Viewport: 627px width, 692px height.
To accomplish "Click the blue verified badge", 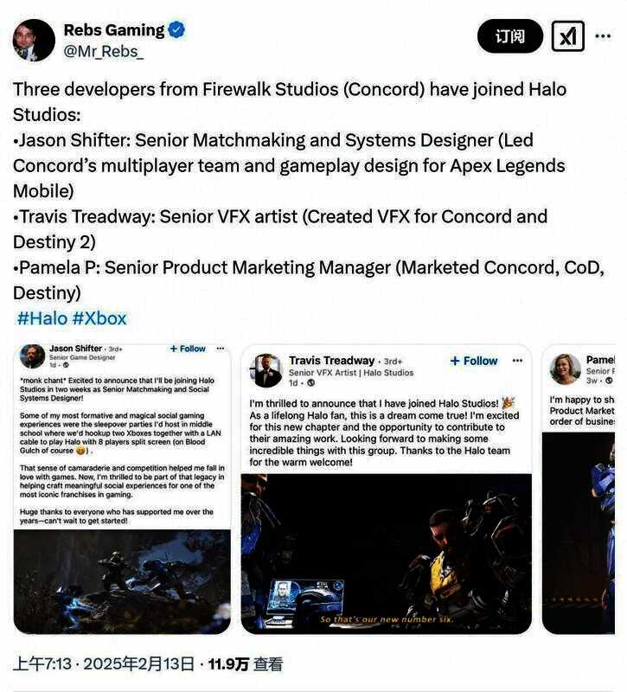I will click(177, 30).
